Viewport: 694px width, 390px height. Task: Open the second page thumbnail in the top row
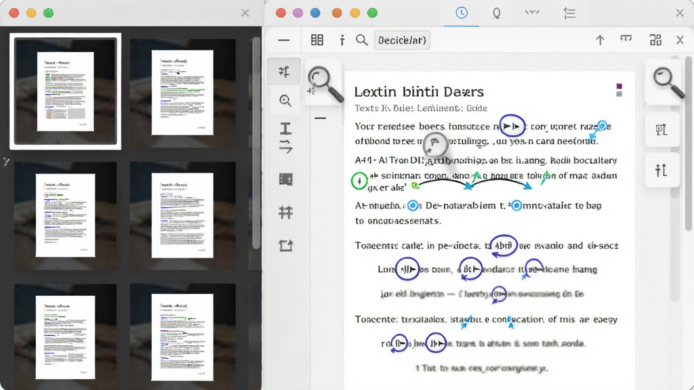(182, 92)
